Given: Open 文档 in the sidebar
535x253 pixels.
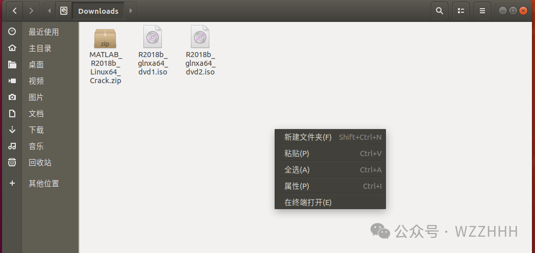Looking at the screenshot, I should (36, 114).
